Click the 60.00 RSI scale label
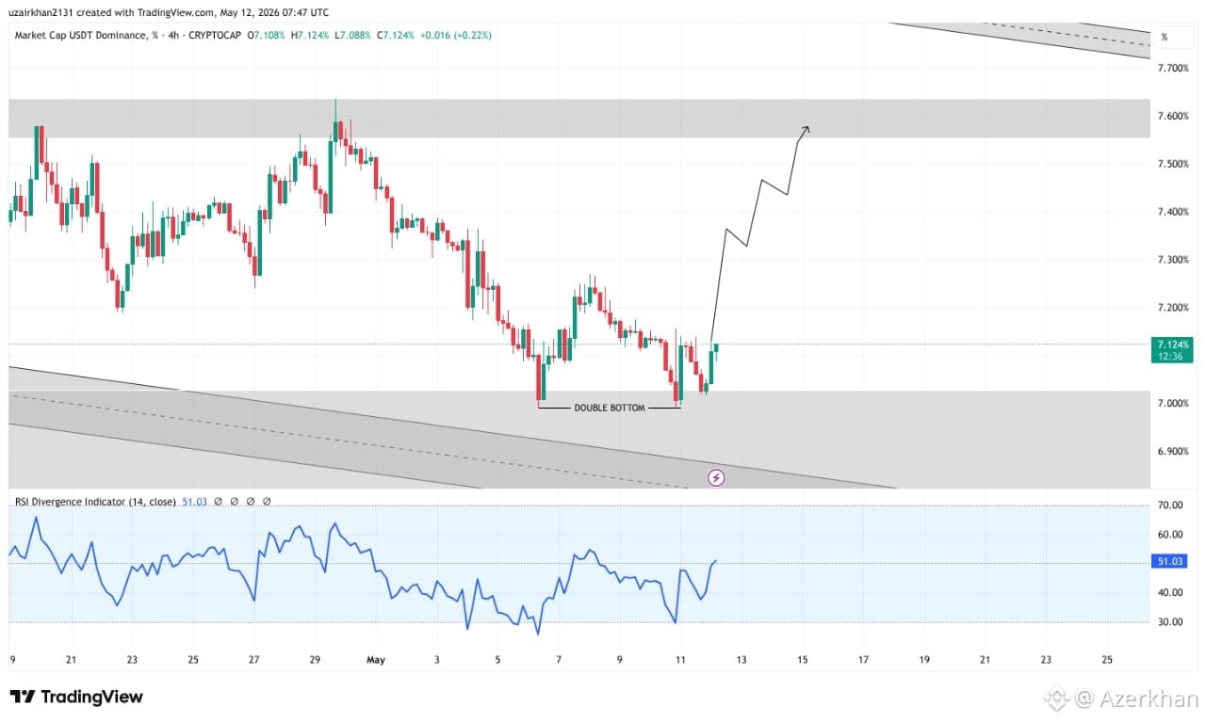Image resolution: width=1206 pixels, height=722 pixels. [1170, 535]
